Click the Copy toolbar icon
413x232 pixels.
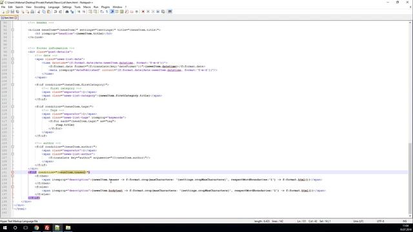click(x=44, y=12)
